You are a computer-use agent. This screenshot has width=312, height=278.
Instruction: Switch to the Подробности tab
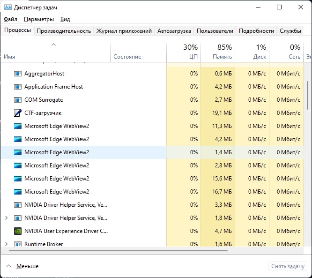(256, 31)
